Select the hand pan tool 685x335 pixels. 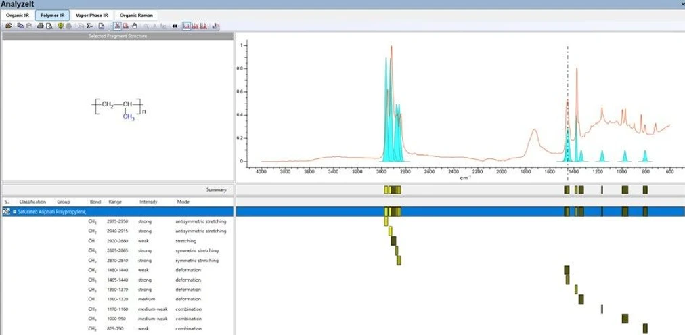pos(135,26)
